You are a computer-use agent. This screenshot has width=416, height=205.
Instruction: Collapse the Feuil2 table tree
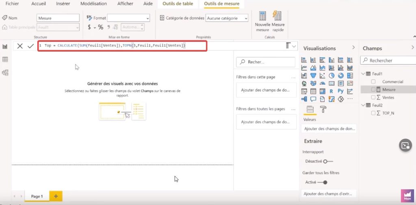click(x=363, y=105)
